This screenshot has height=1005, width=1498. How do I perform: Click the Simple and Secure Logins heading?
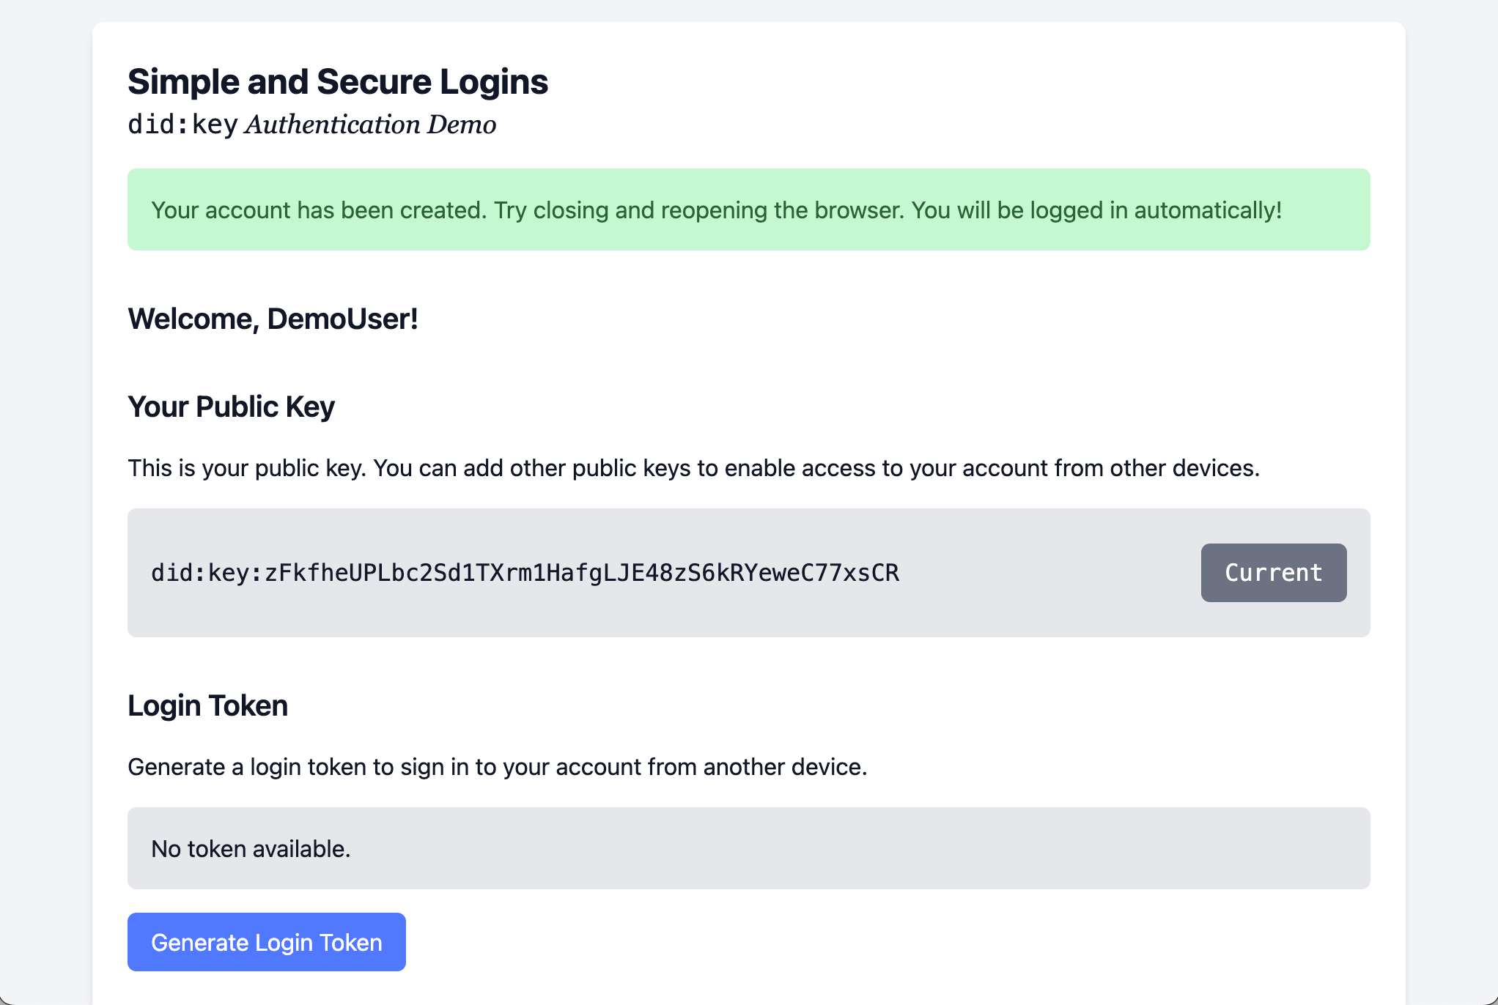(x=337, y=81)
